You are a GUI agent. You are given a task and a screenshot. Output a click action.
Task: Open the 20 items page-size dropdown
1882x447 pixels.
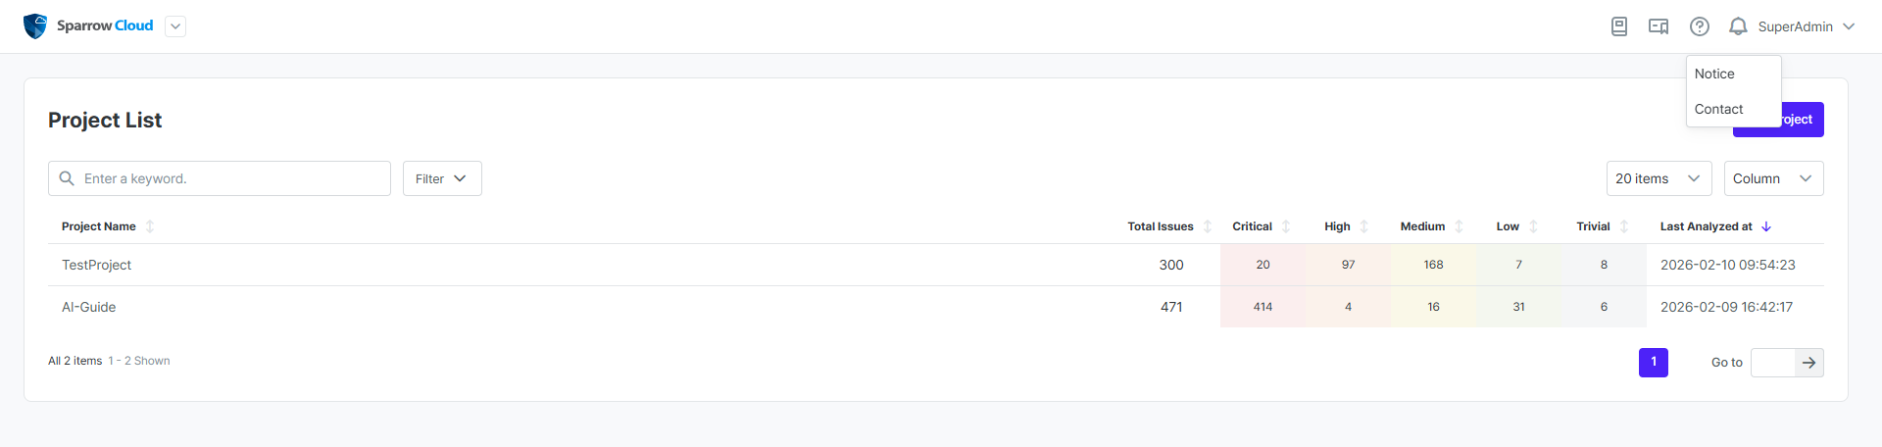[x=1659, y=178]
